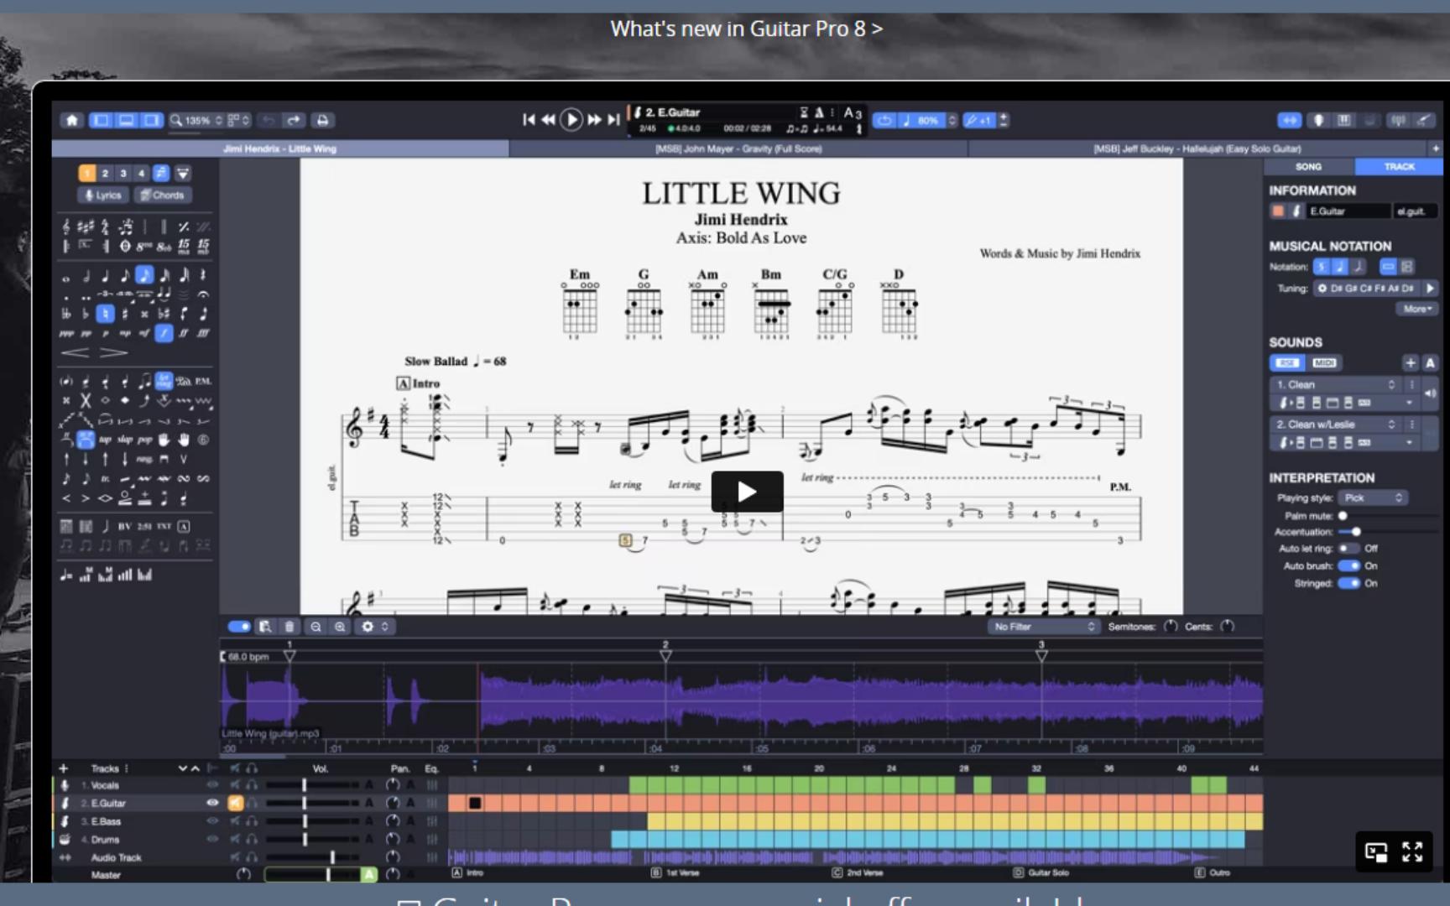The image size is (1450, 906).
Task: Play the video using the center play button
Action: (x=747, y=492)
